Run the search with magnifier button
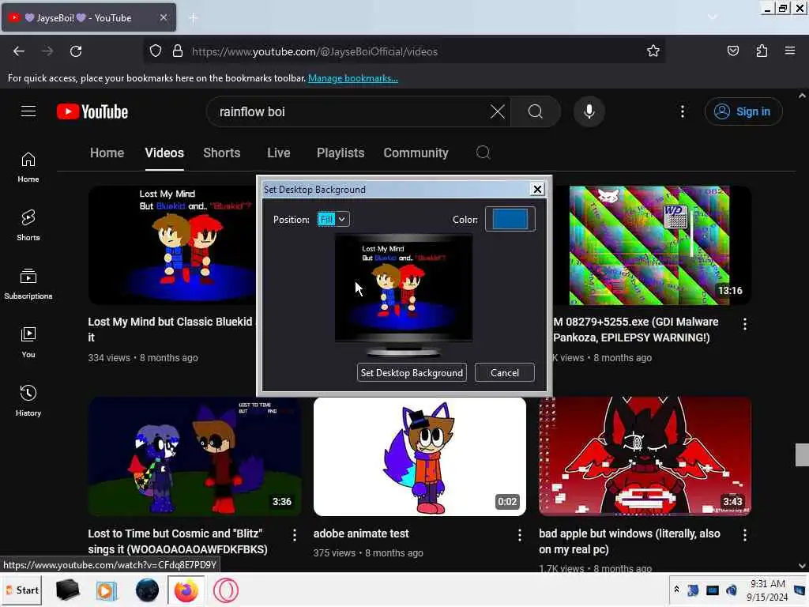 [x=536, y=111]
